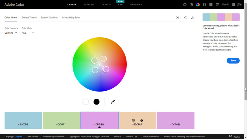Open the LIBRARIES navigation item
247x139 pixels.
pos(136,5)
